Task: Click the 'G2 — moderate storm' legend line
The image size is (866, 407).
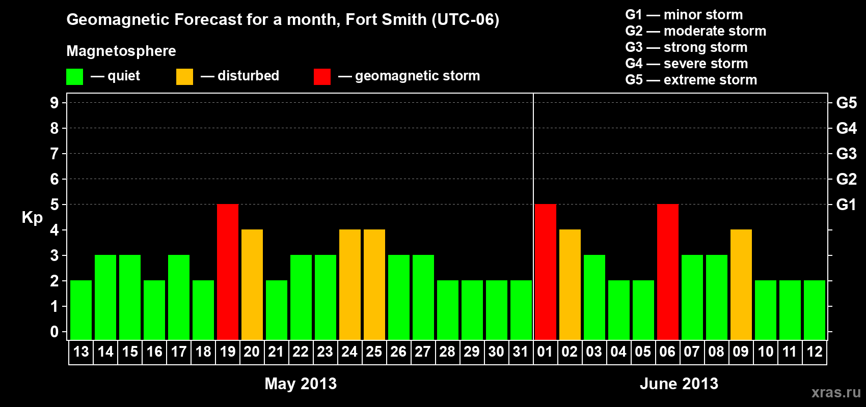Action: (x=696, y=31)
